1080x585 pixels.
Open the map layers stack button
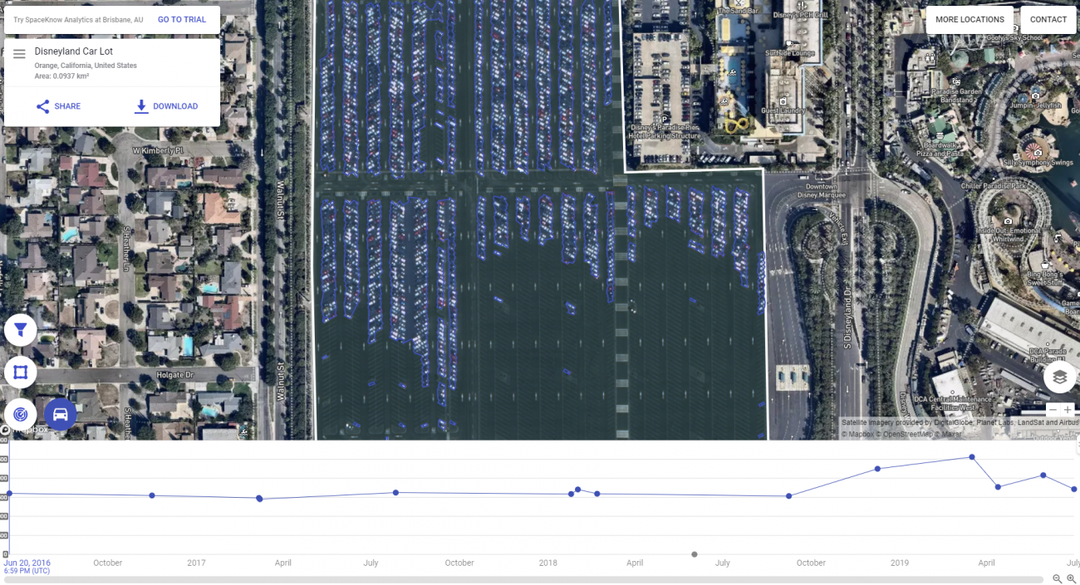click(1059, 377)
